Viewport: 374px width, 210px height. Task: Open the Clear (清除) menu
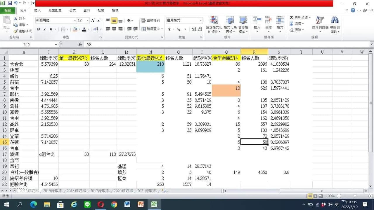click(297, 30)
